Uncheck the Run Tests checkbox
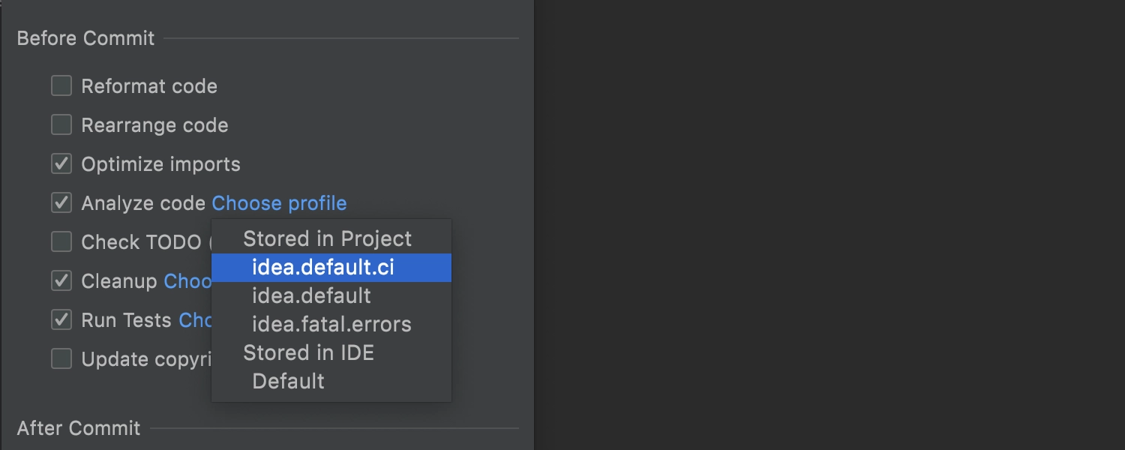The width and height of the screenshot is (1125, 450). (x=61, y=320)
